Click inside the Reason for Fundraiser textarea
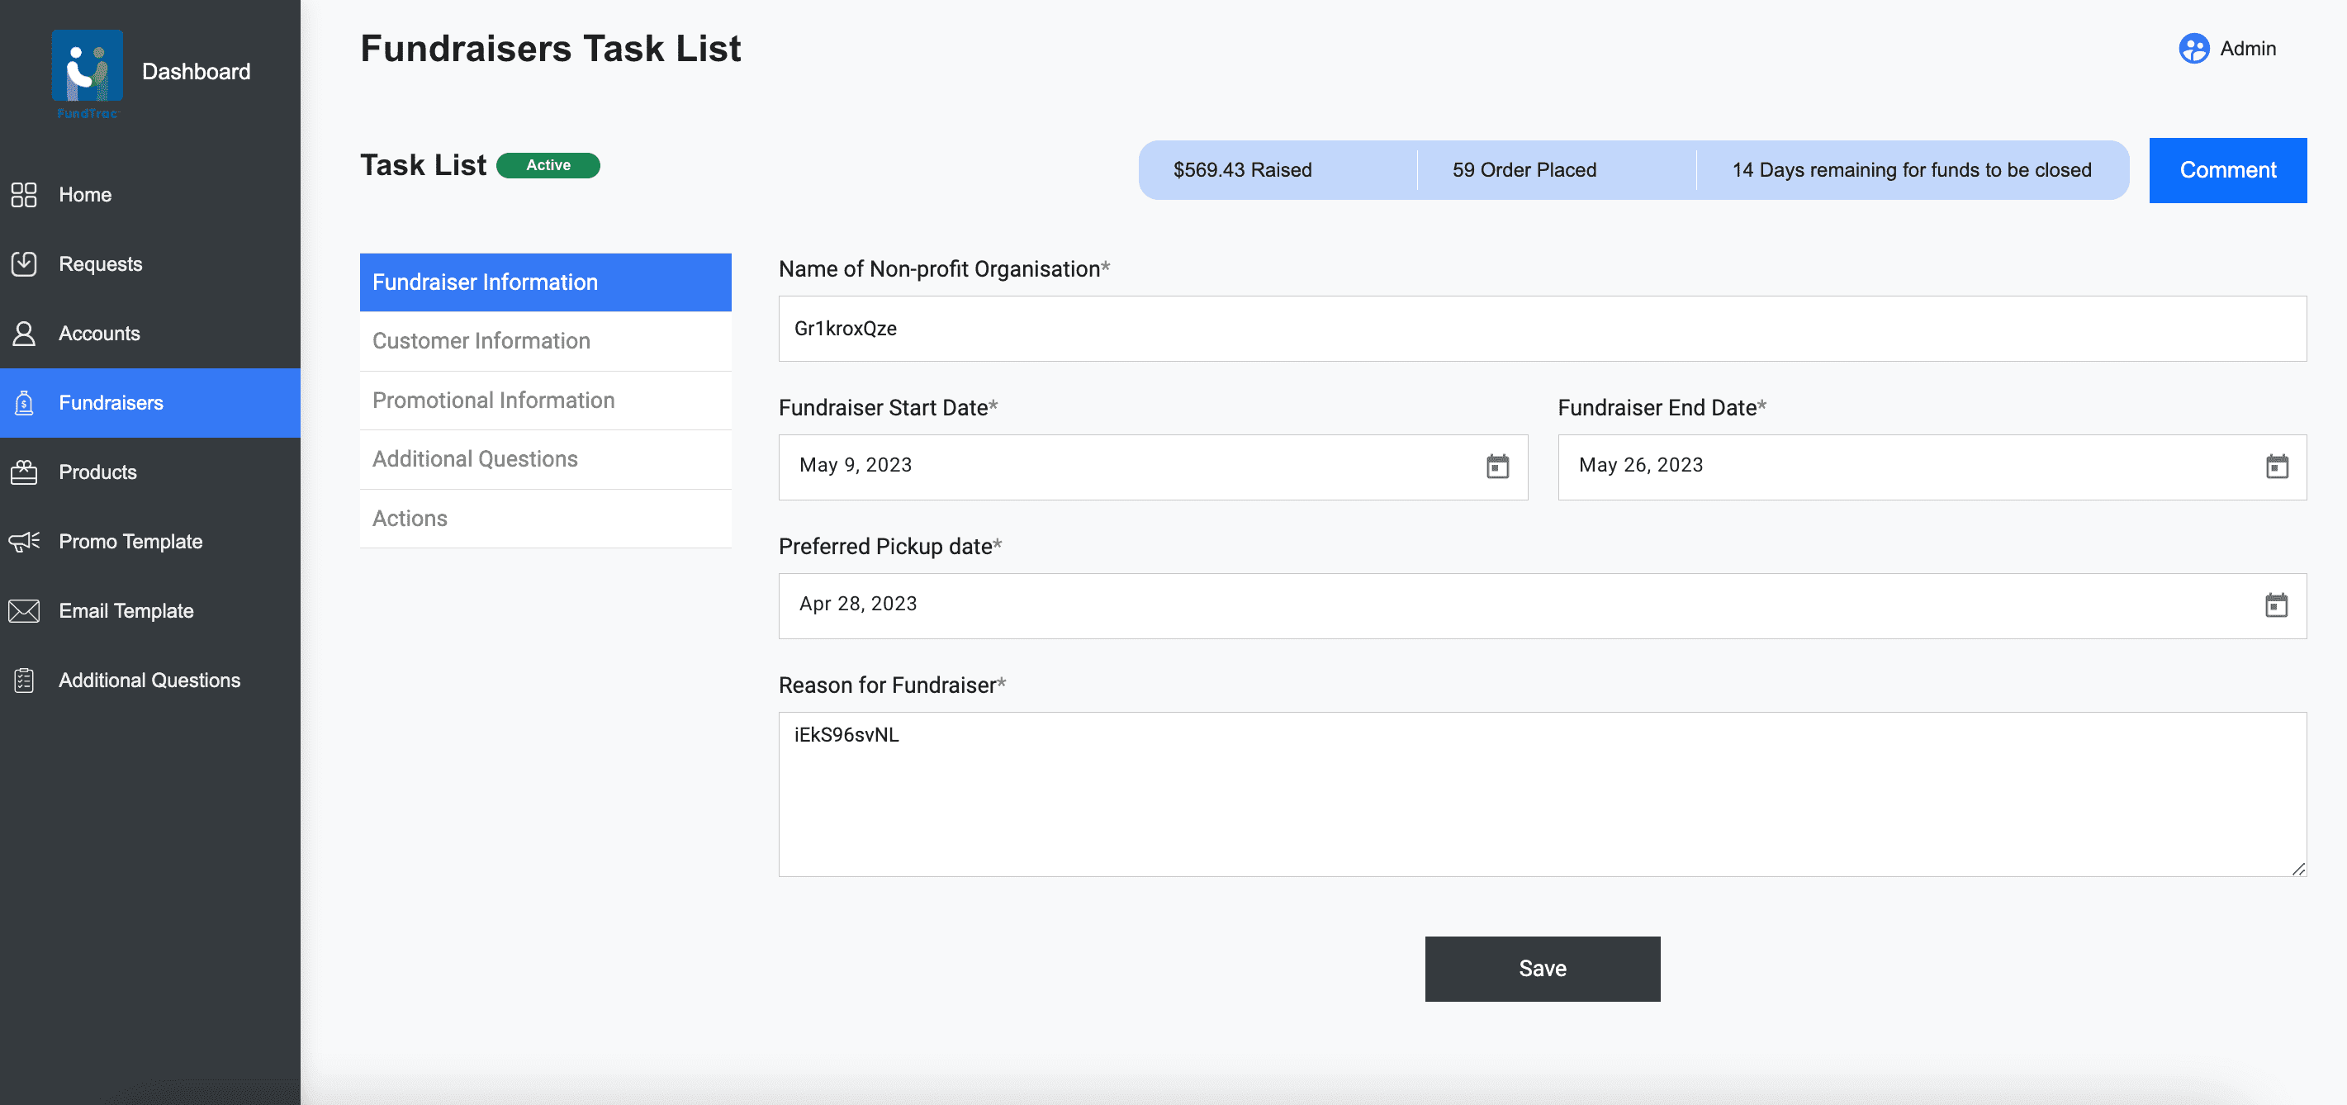The image size is (2347, 1105). coord(1542,794)
